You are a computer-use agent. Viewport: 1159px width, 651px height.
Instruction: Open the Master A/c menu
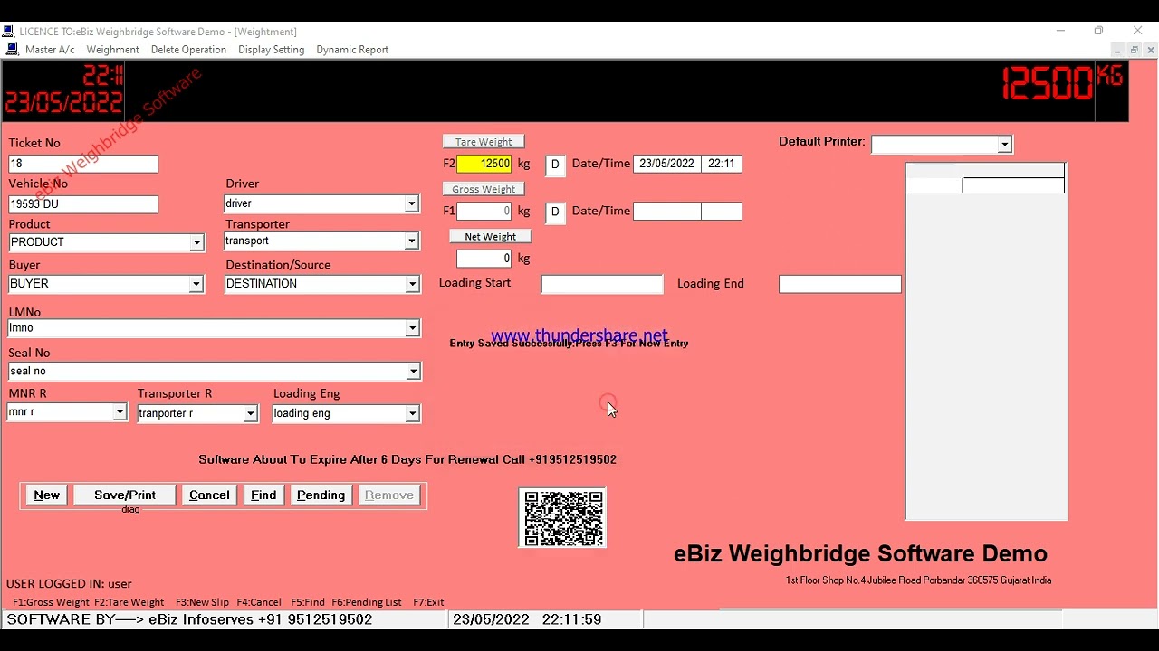coord(50,50)
